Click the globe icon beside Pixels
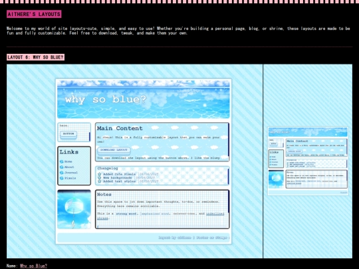This screenshot has height=269, width=359. pos(61,178)
